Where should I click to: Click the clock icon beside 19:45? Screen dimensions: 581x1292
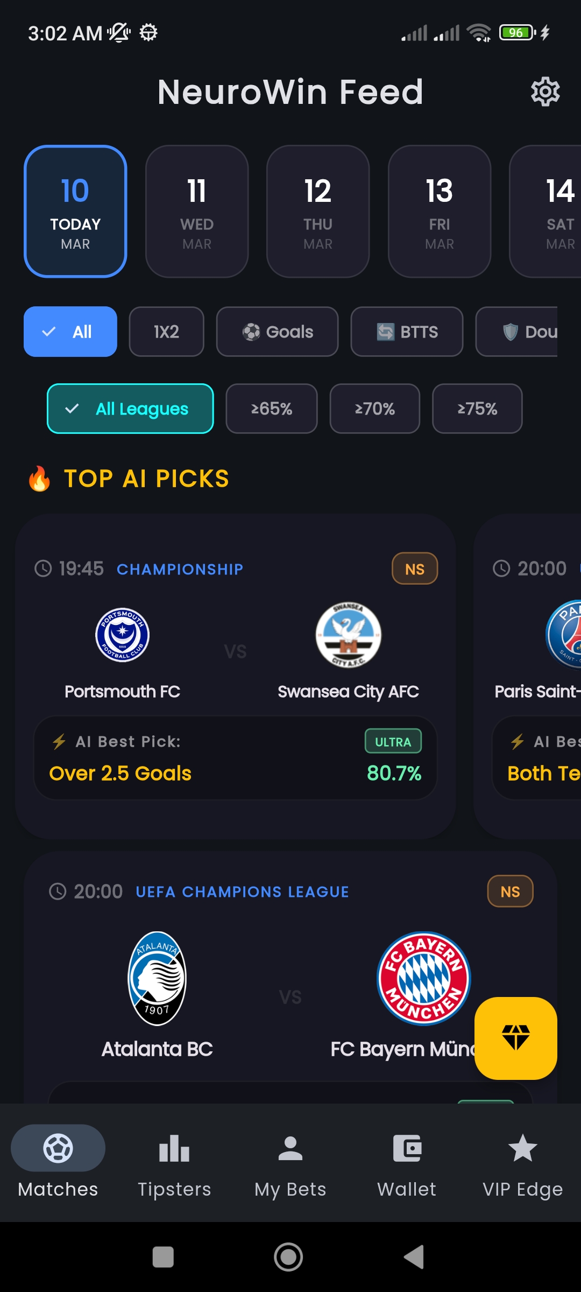click(x=43, y=568)
